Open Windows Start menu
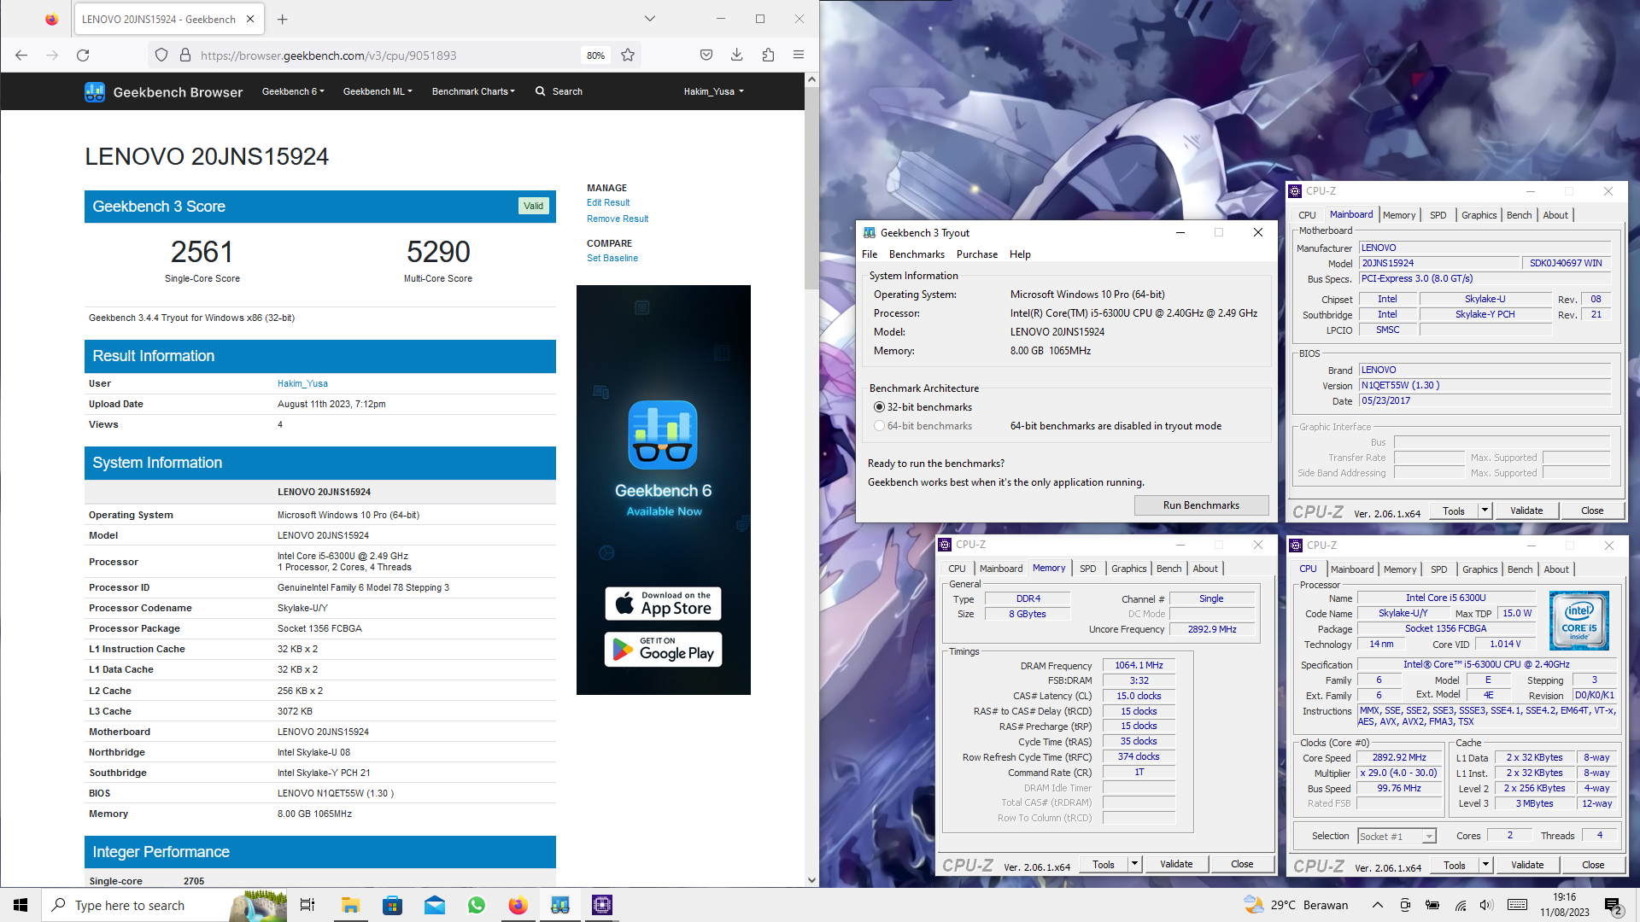 (x=20, y=905)
